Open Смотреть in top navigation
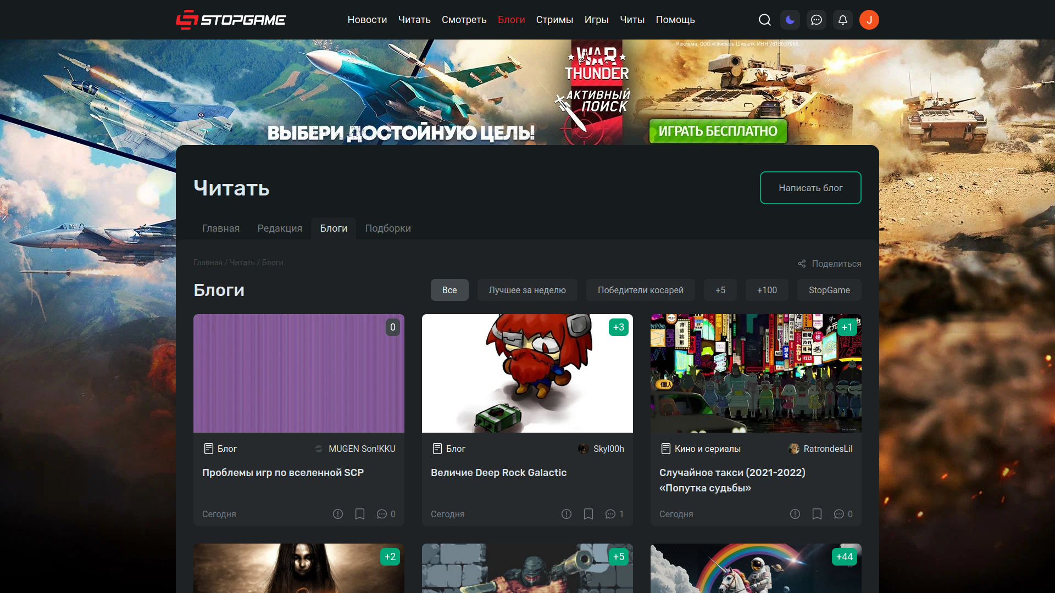Screen dimensions: 1055x593 [x=464, y=20]
